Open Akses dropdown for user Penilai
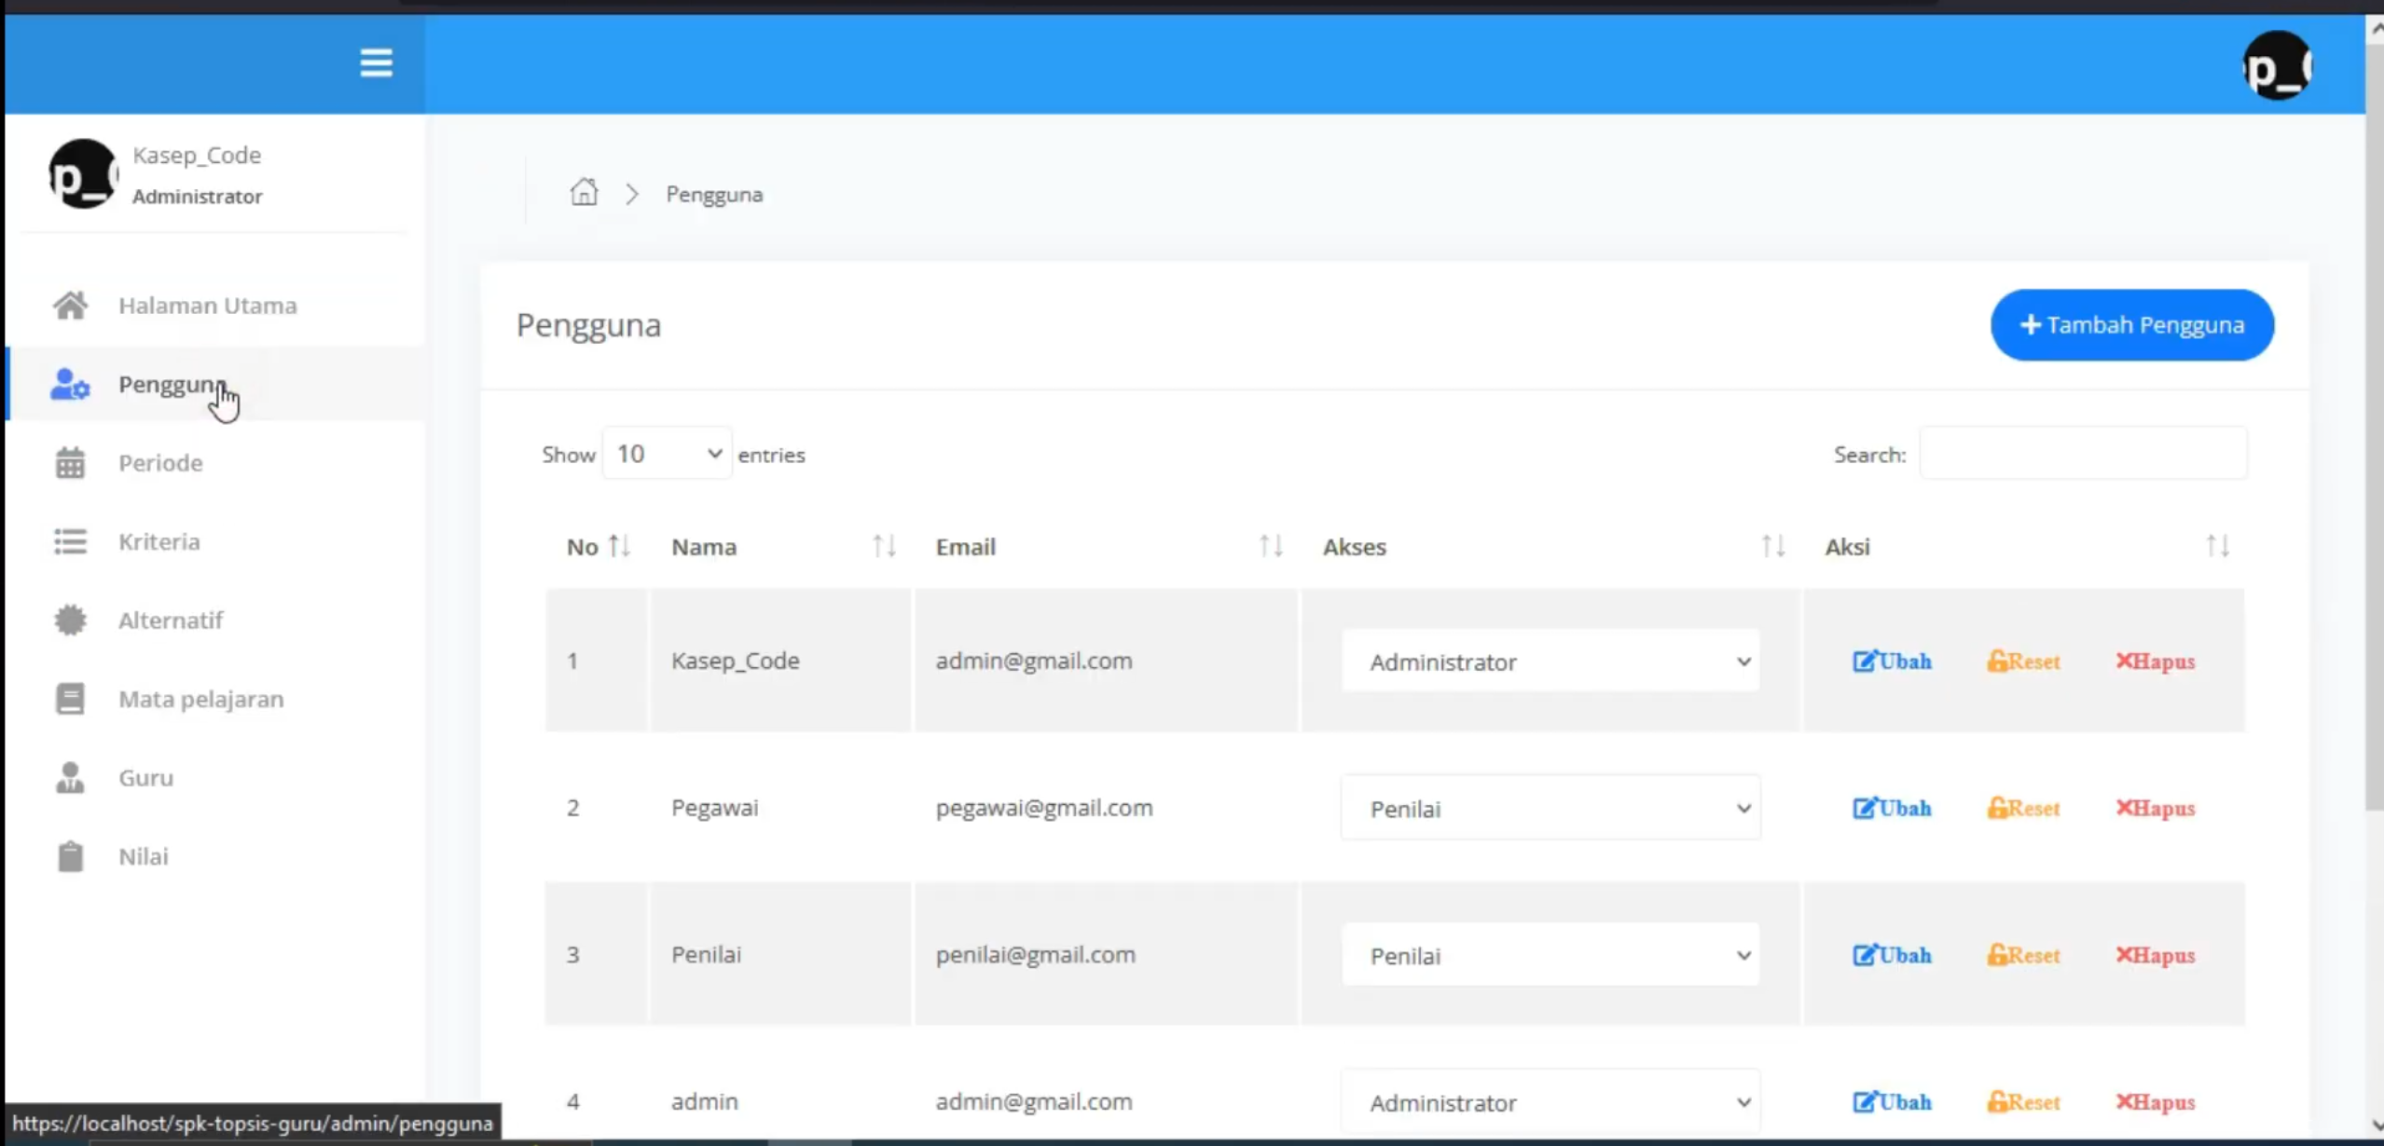Screen dimensions: 2384x1146 pyautogui.click(x=1550, y=956)
